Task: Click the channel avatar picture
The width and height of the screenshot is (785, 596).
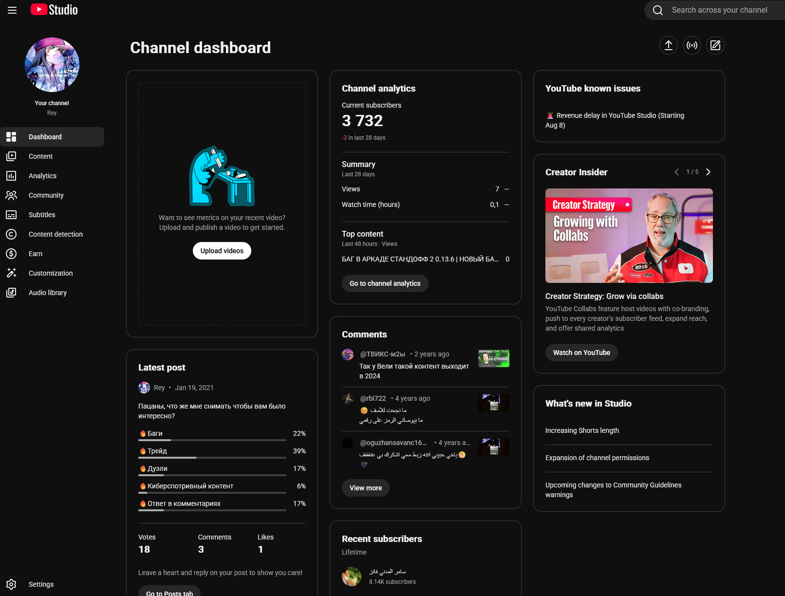Action: (x=52, y=65)
